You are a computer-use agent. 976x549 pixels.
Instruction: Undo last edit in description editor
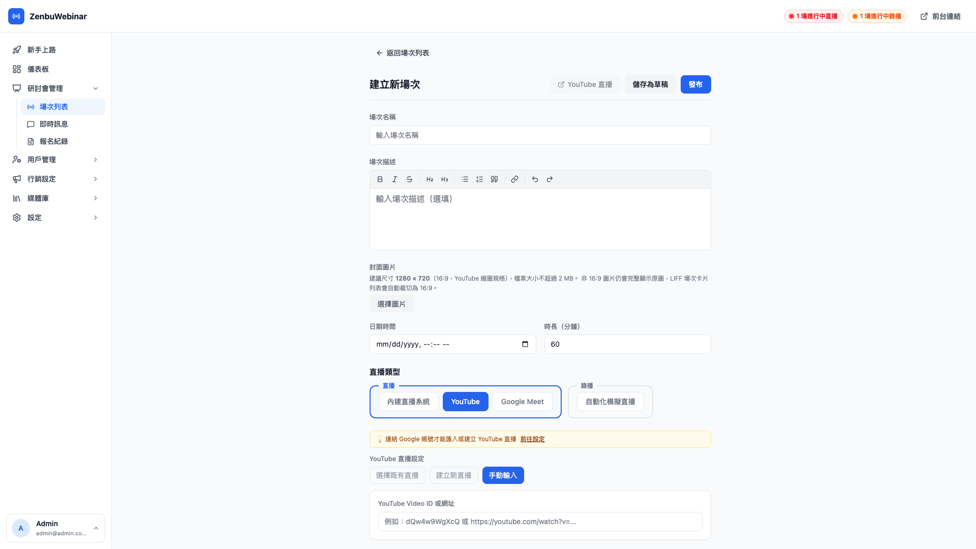tap(535, 179)
